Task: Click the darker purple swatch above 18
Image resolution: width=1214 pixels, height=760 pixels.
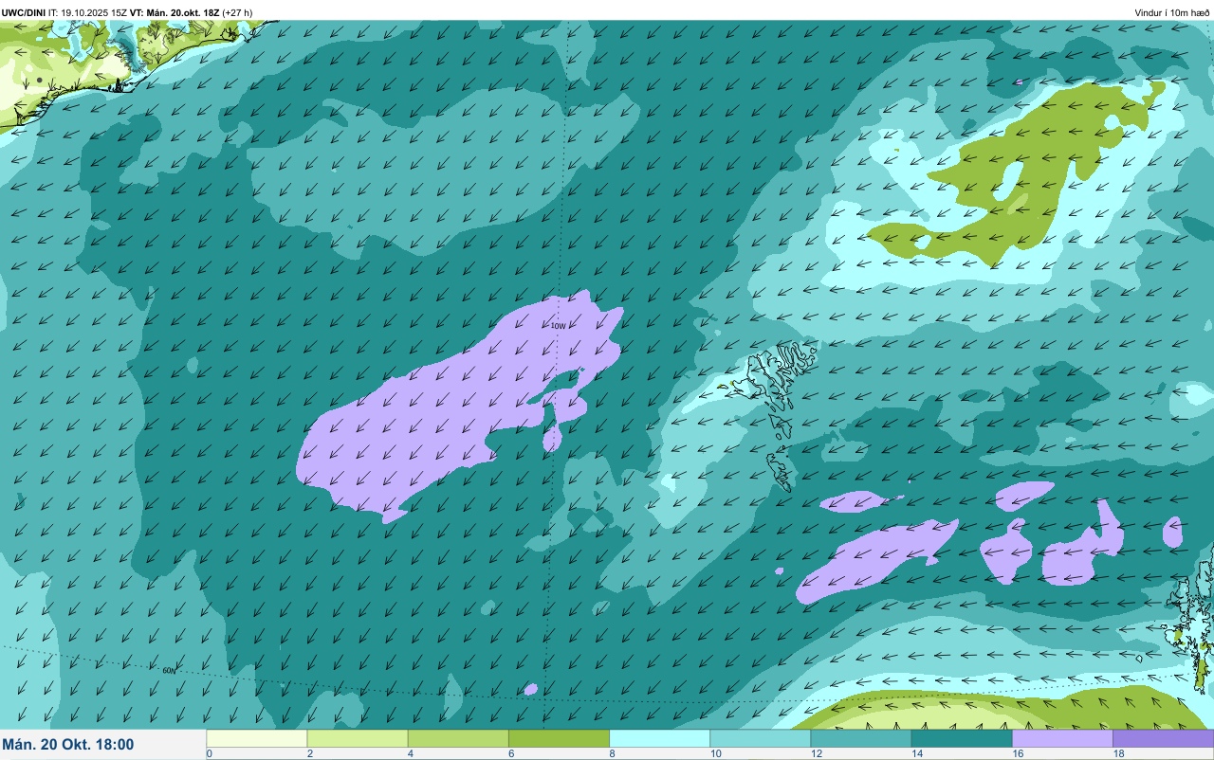Action: point(1163,738)
